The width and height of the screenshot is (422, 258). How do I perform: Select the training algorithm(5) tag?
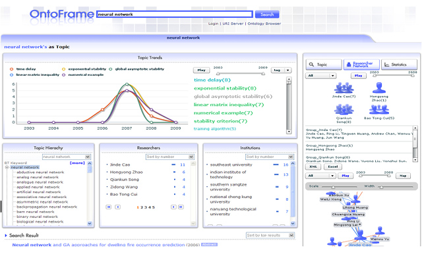pos(215,129)
